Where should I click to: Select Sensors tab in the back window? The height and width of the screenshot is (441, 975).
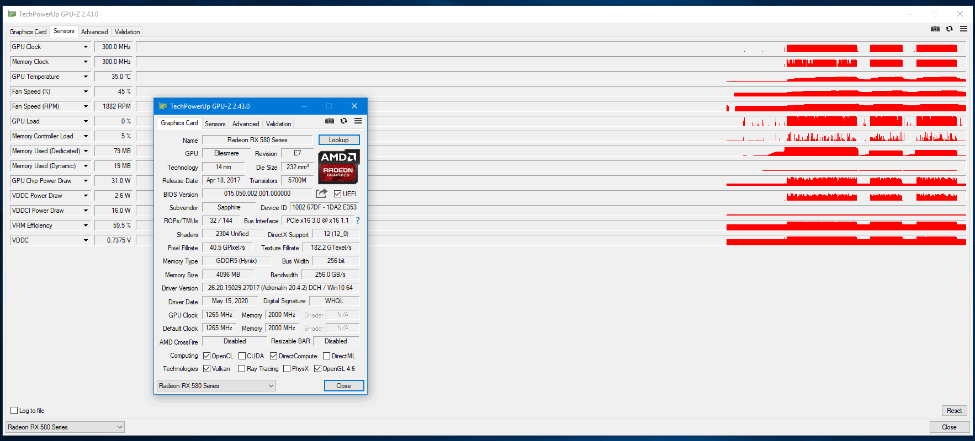pyautogui.click(x=63, y=31)
